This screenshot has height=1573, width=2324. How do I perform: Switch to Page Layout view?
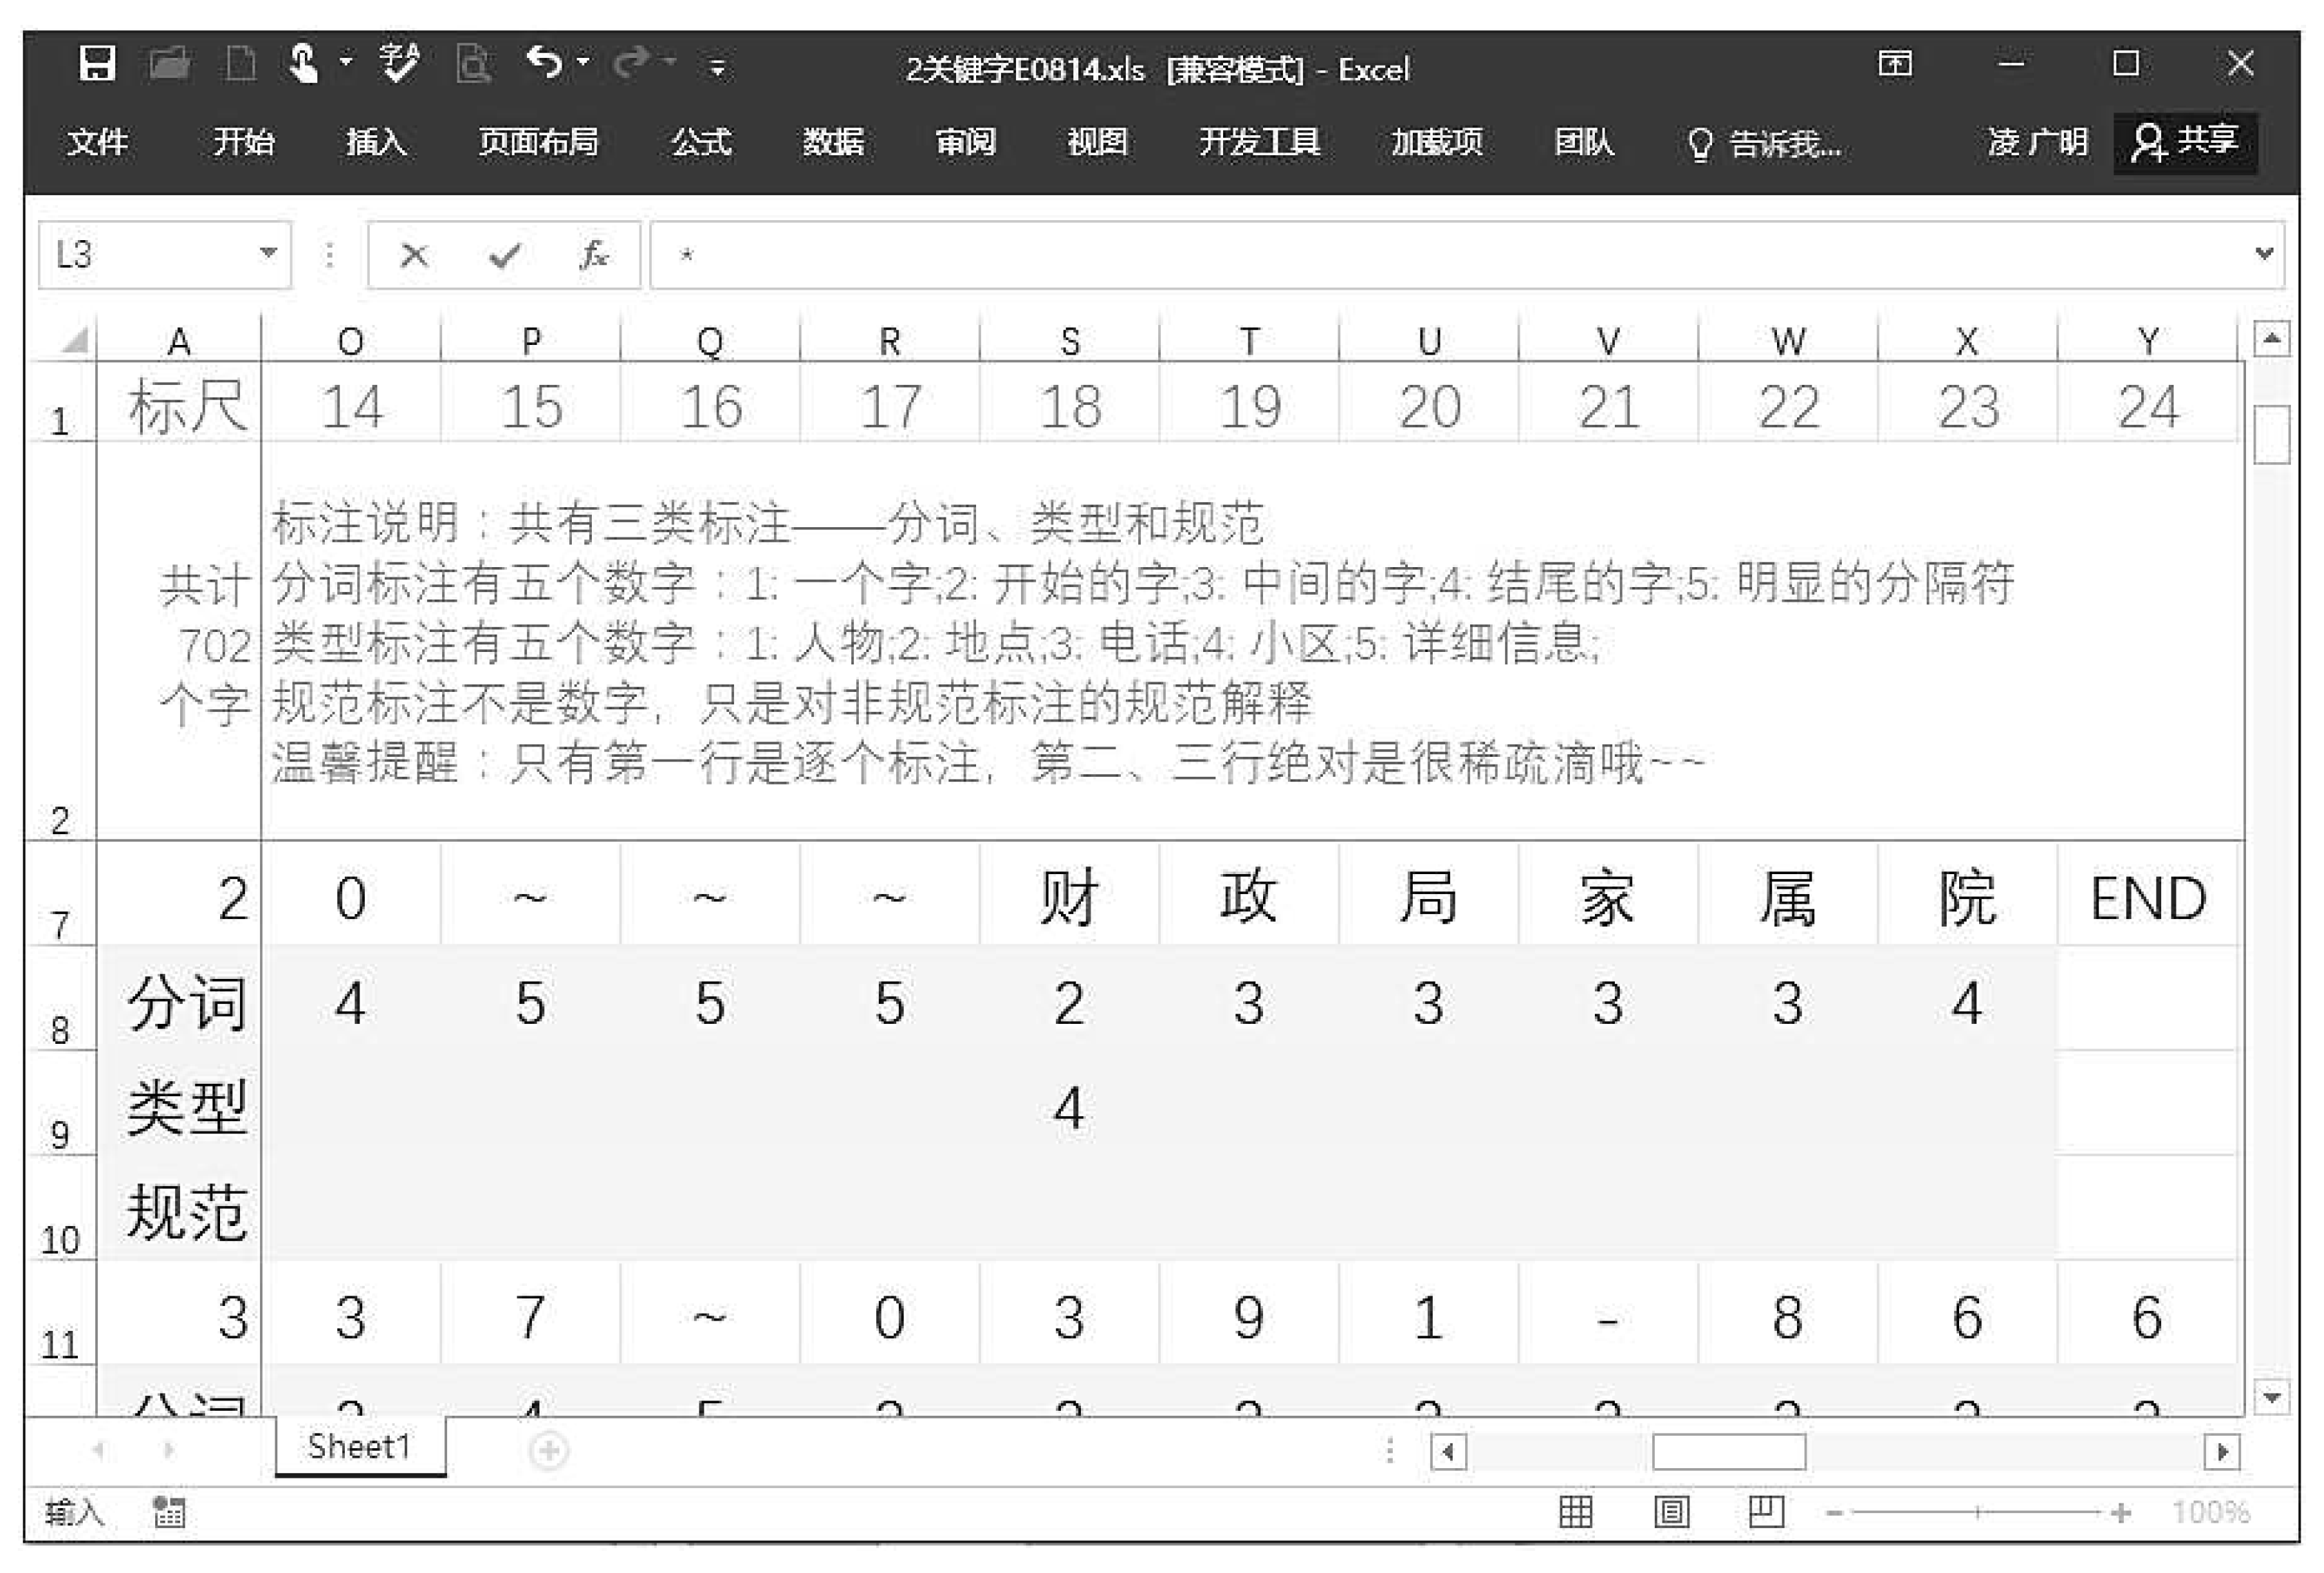1671,1512
